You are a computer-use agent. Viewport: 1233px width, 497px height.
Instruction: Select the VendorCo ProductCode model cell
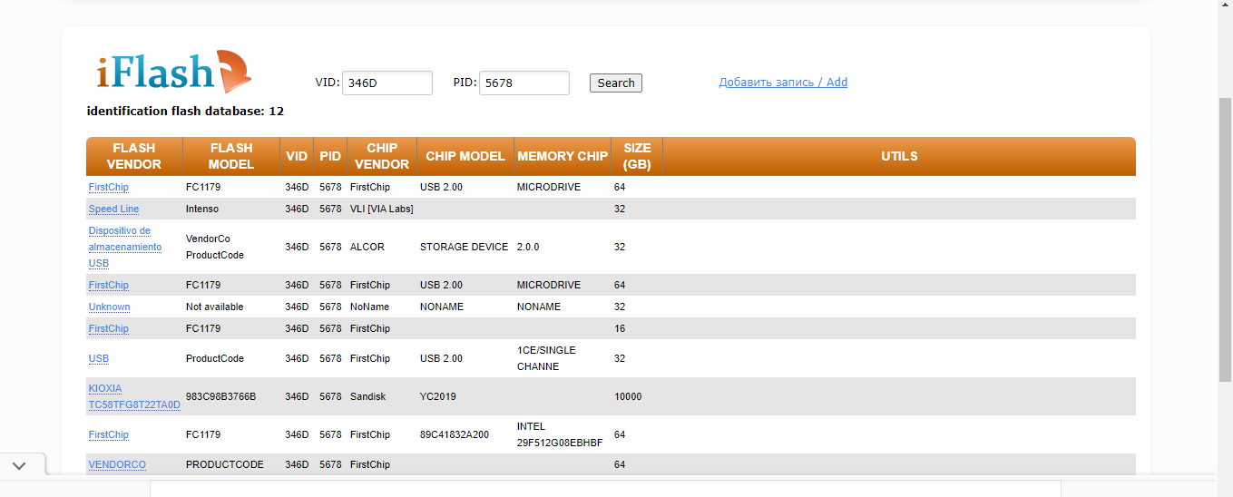coord(215,247)
